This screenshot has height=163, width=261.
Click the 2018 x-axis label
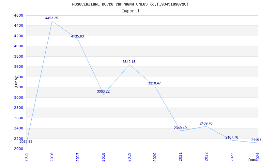point(103,157)
